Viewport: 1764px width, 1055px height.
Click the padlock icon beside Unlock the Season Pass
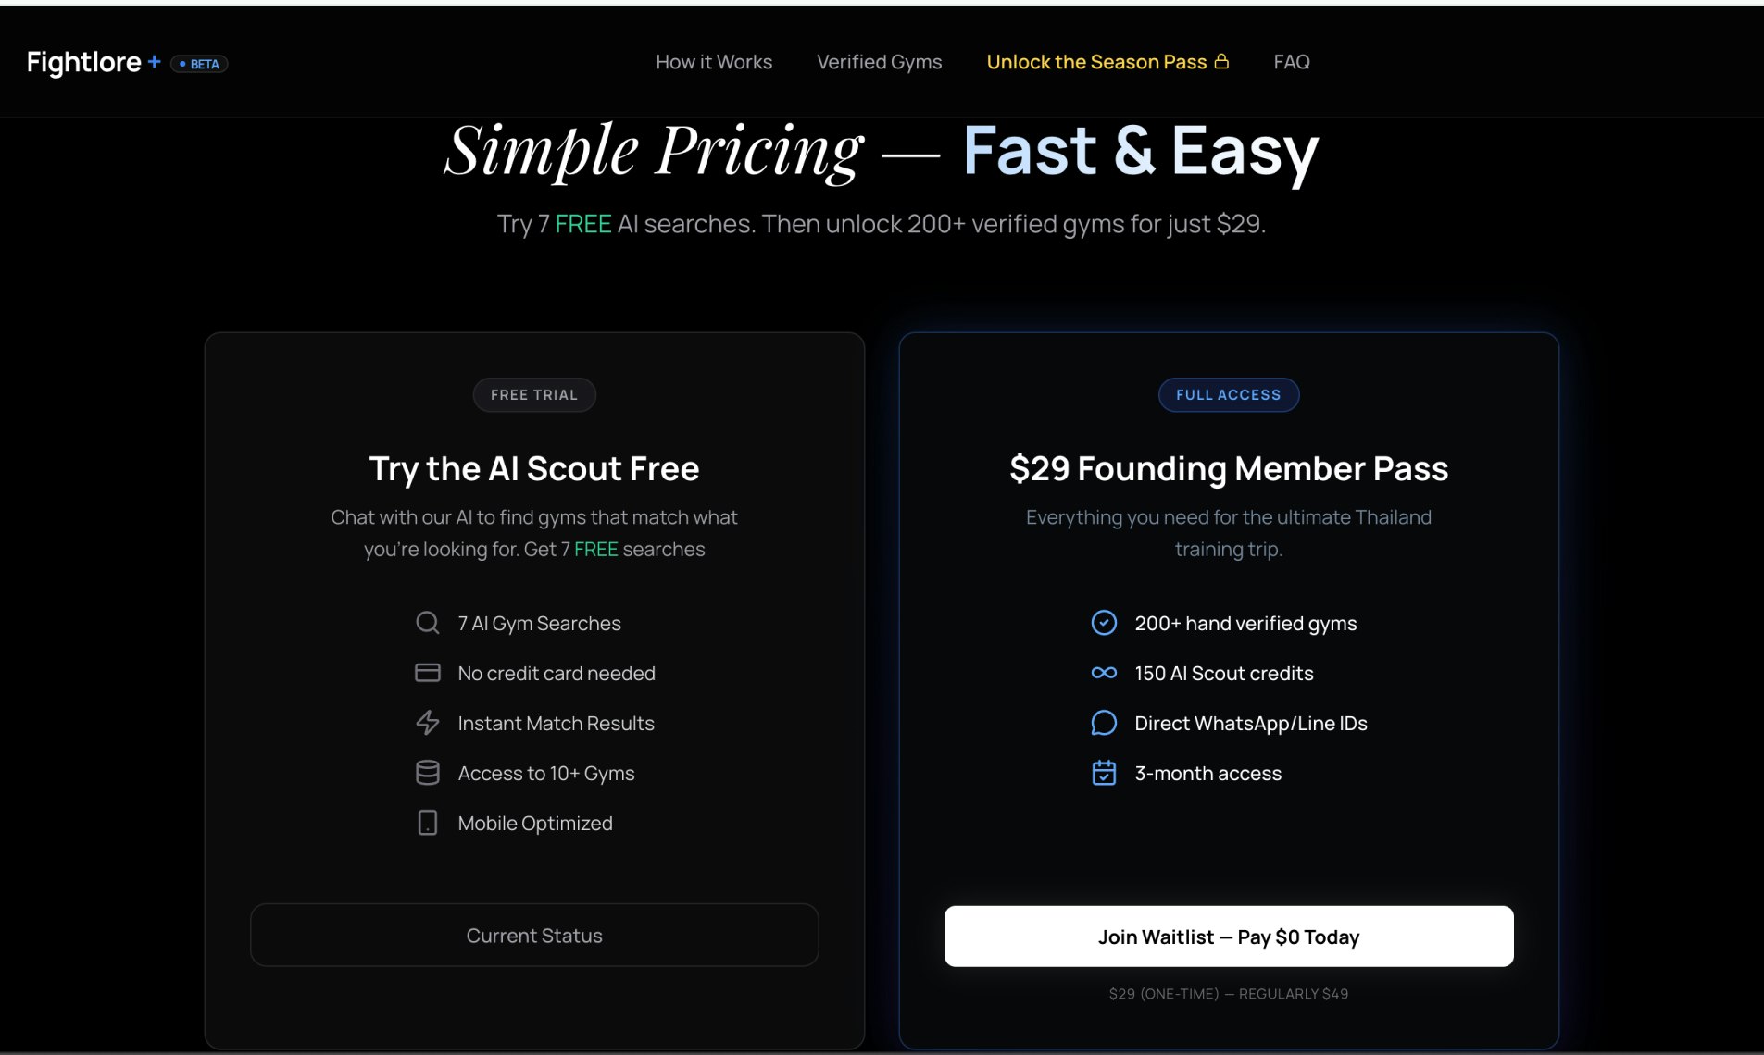1222,60
